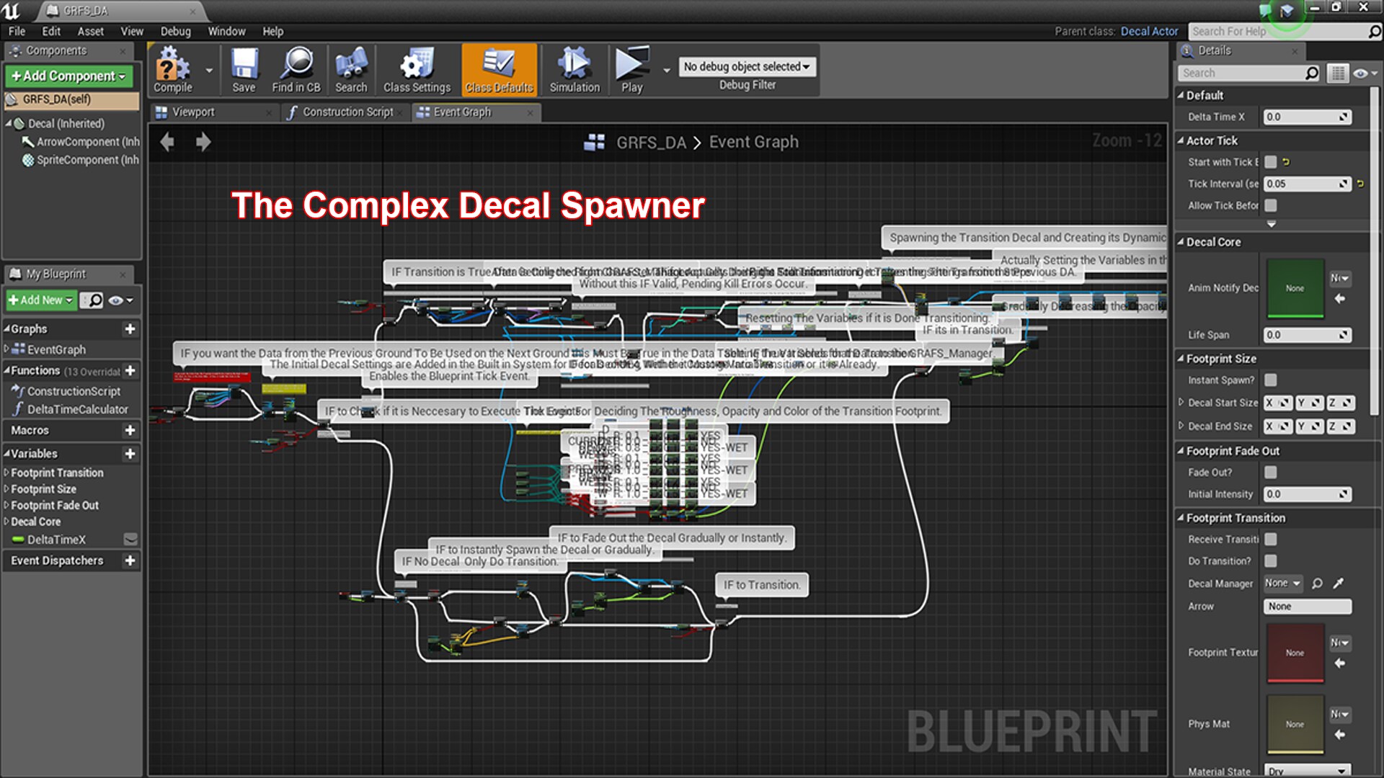
Task: Reset Start with Tick Enabled to default
Action: 1286,162
